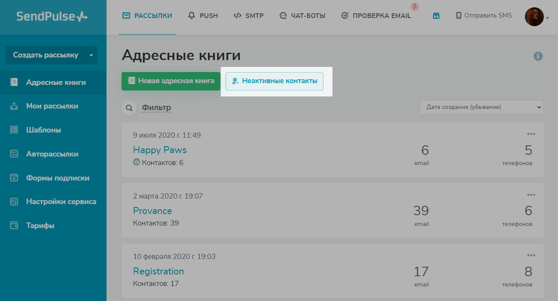
Task: Open Авторассылки in sidebar
Action: (x=53, y=154)
